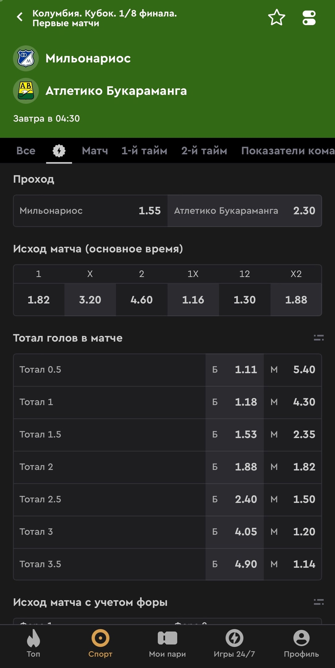The image size is (335, 668).
Task: Choose Тотал 1.5 under at 2.35
Action: point(293,434)
